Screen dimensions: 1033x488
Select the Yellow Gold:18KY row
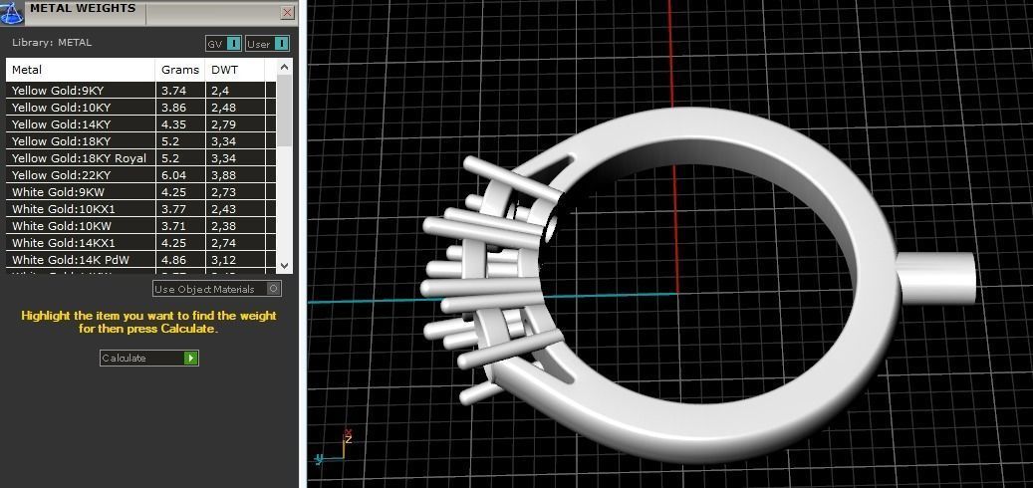141,141
